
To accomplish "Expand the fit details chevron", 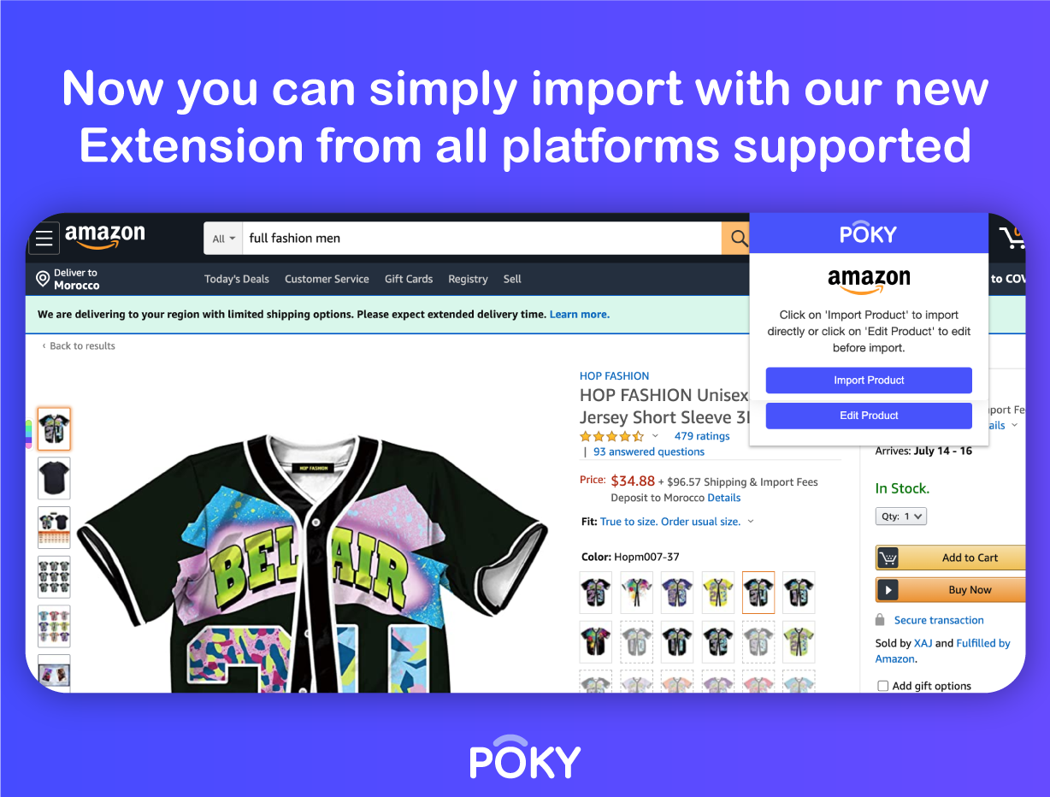I will click(751, 522).
